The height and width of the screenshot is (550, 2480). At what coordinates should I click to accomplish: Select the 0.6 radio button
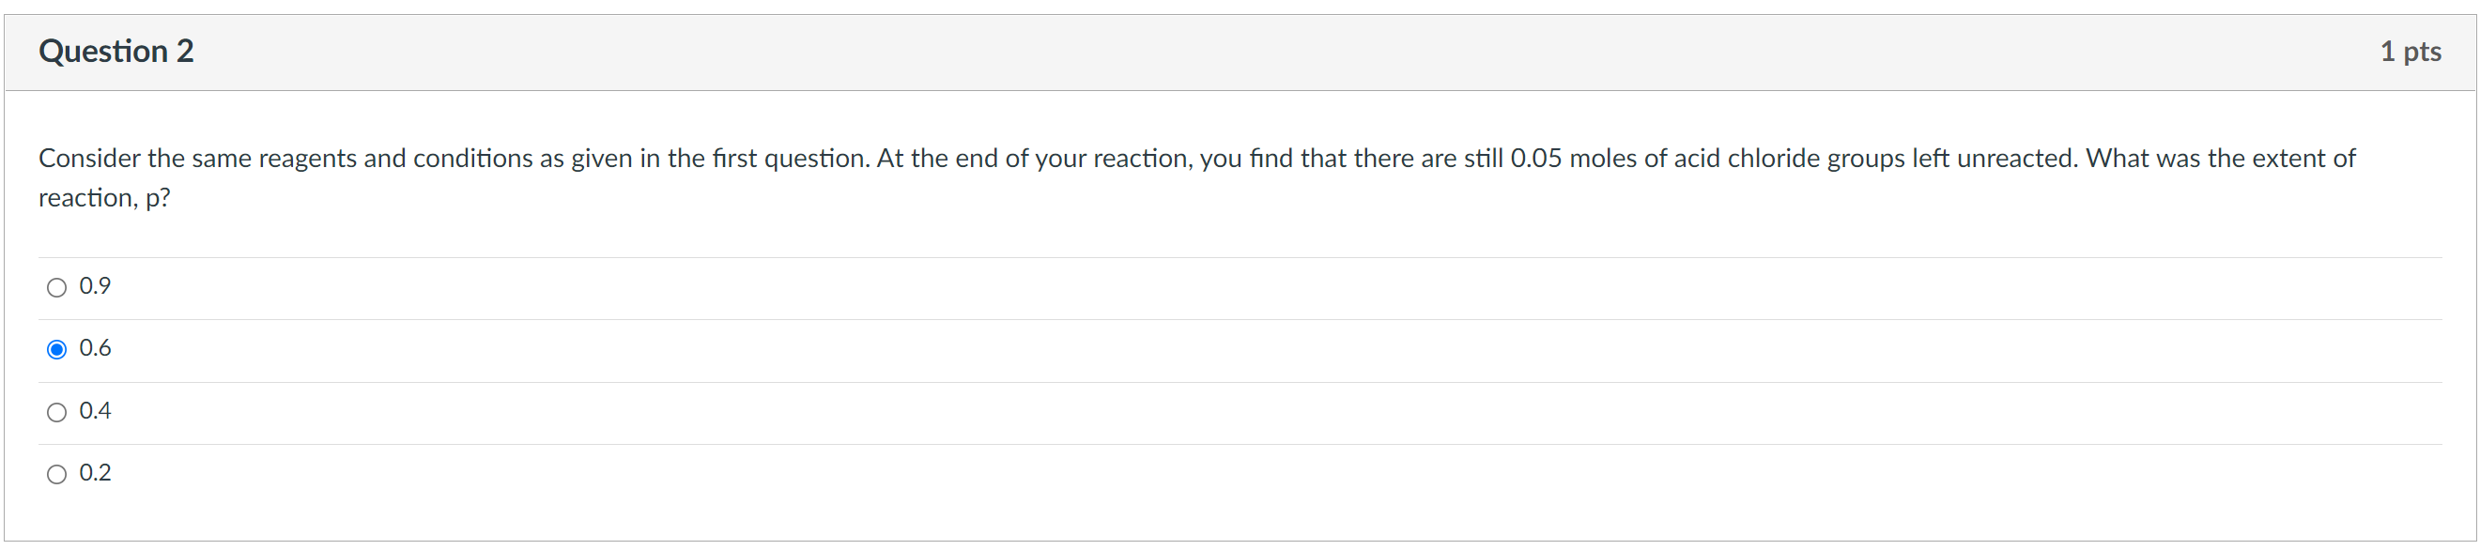pyautogui.click(x=56, y=349)
